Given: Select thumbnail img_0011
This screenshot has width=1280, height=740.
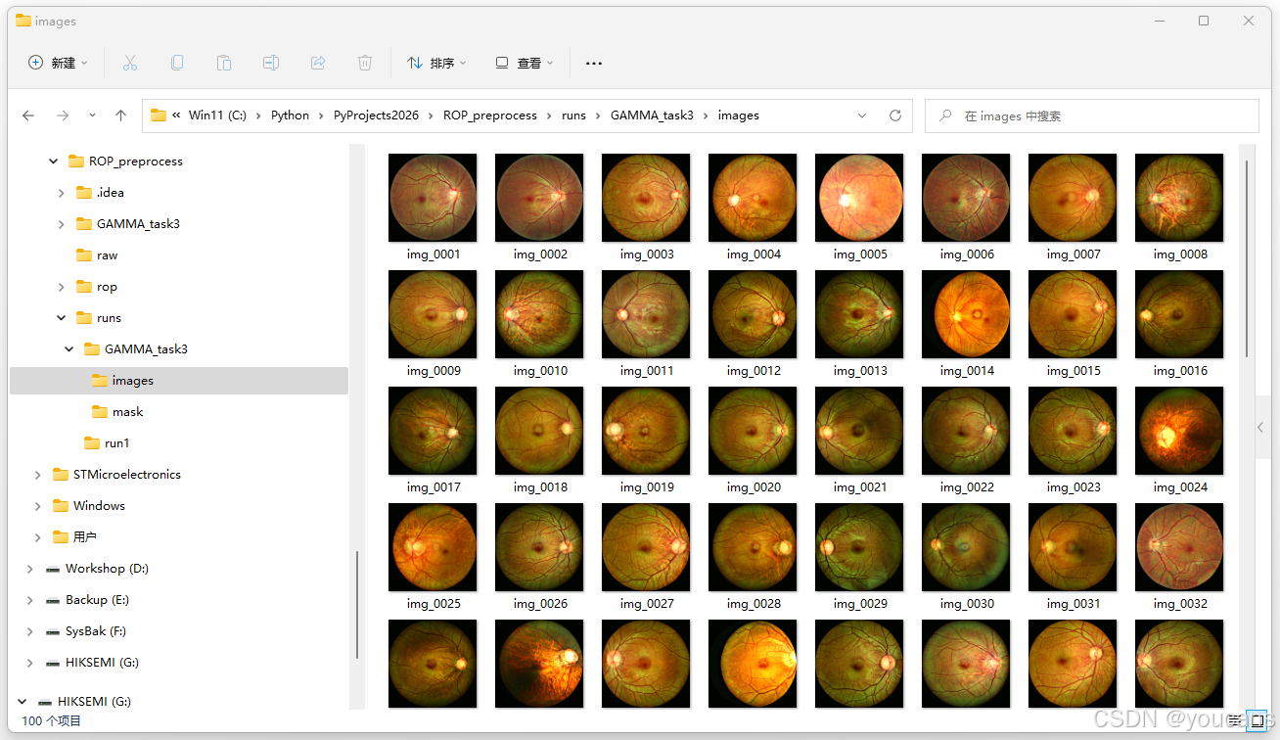Looking at the screenshot, I should pos(646,313).
